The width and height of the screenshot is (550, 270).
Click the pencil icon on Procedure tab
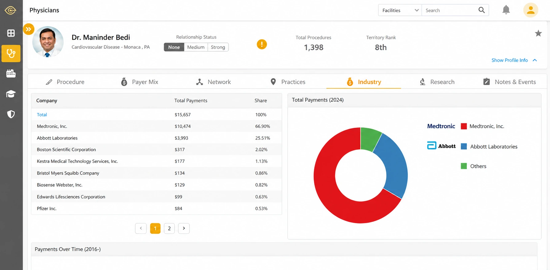49,82
